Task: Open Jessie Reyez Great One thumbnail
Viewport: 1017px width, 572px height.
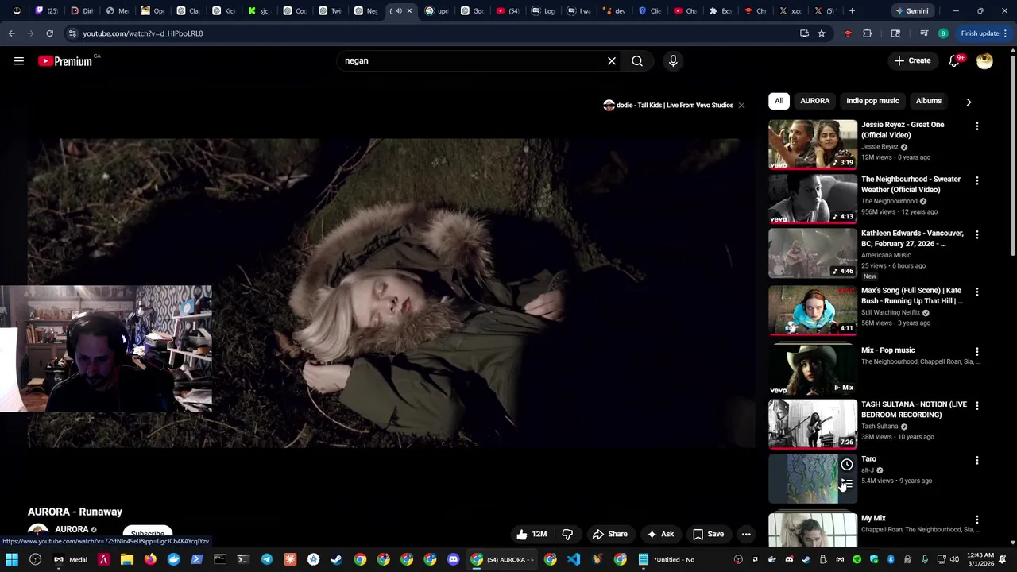Action: click(x=813, y=145)
